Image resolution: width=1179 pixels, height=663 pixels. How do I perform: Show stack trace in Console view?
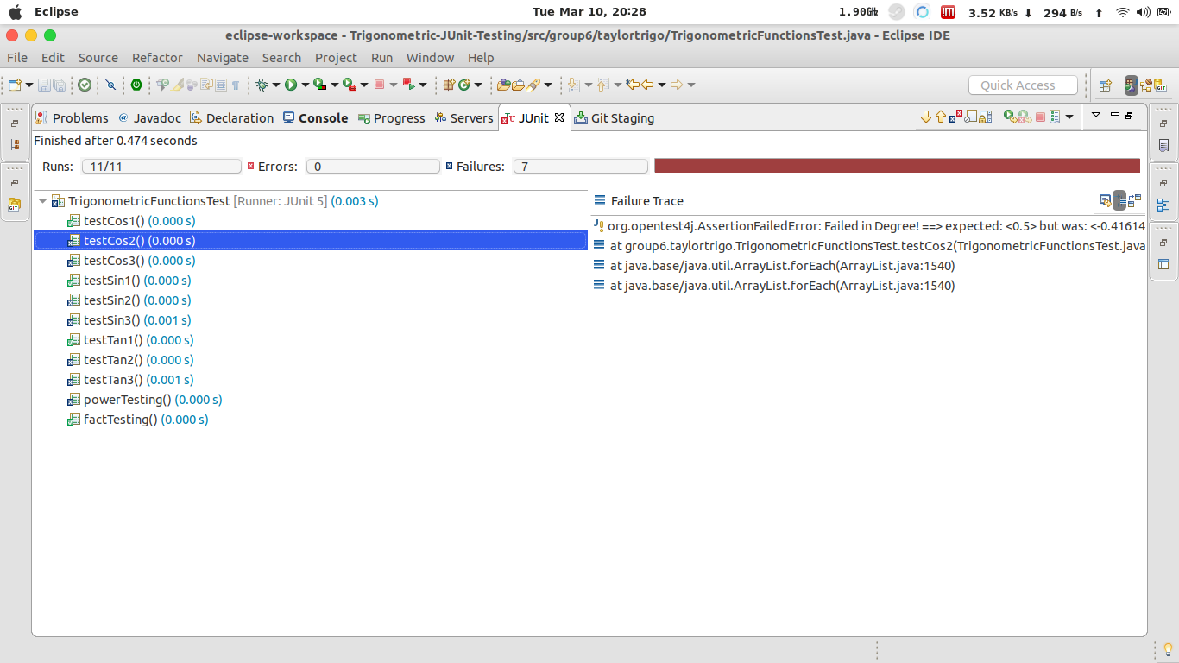coord(1105,201)
